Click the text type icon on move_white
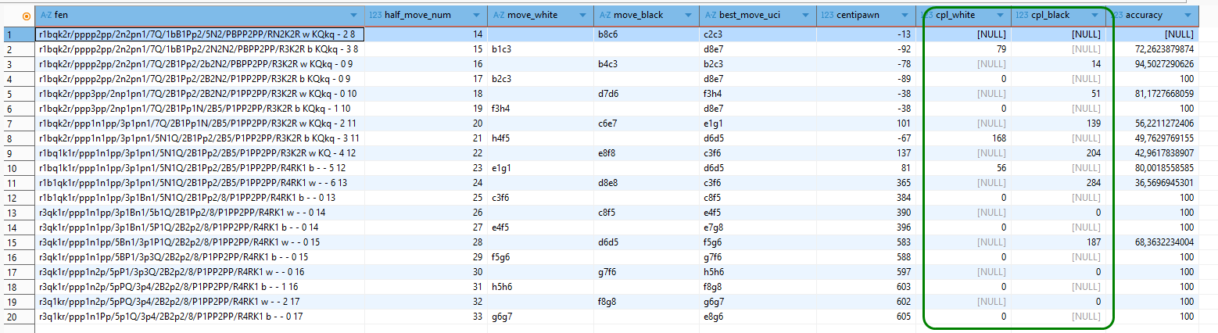 click(497, 15)
